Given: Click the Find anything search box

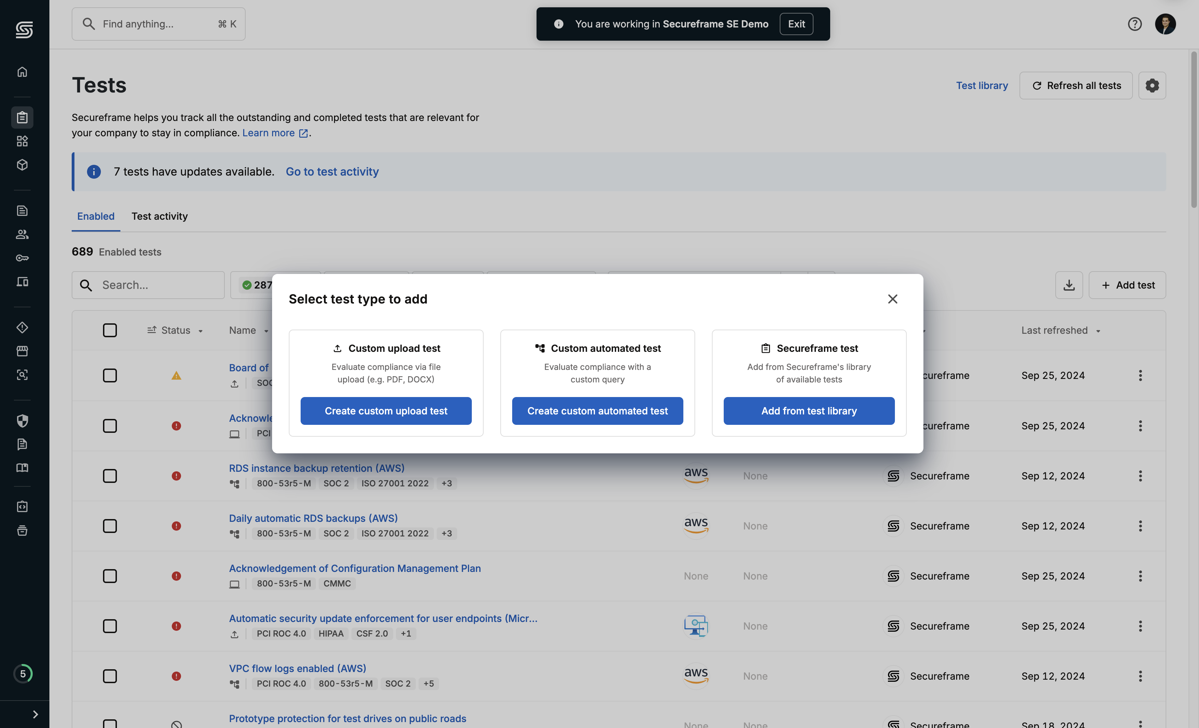Looking at the screenshot, I should 159,24.
